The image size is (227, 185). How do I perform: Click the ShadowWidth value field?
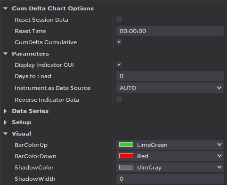(170, 179)
